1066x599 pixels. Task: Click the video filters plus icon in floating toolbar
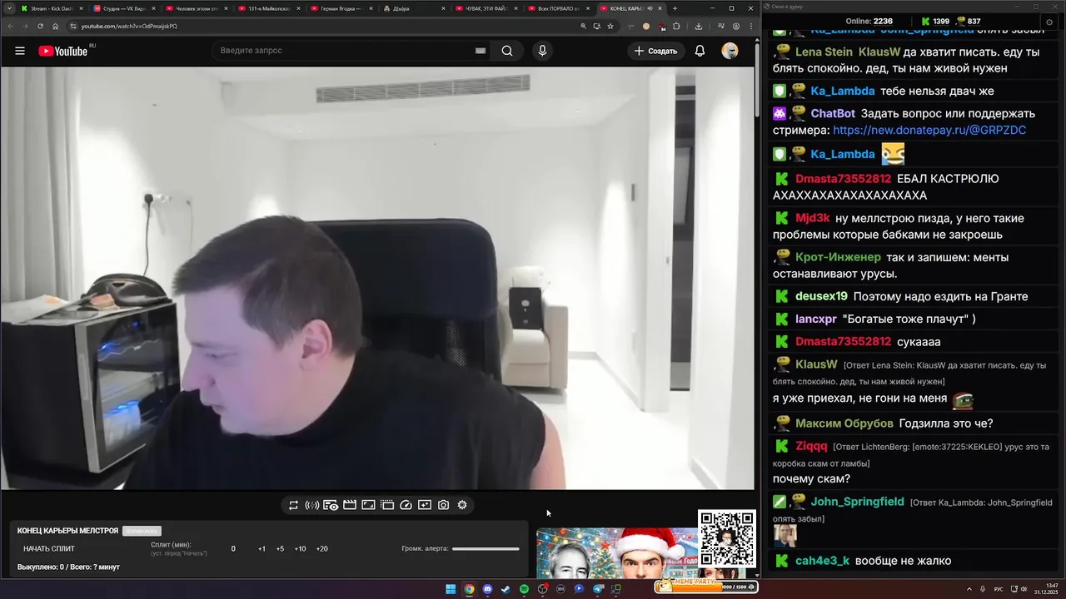point(425,505)
